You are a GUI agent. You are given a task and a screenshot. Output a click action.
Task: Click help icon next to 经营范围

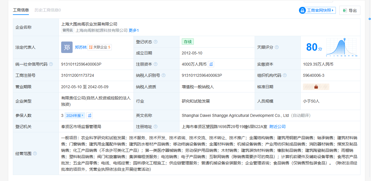click(x=35, y=154)
